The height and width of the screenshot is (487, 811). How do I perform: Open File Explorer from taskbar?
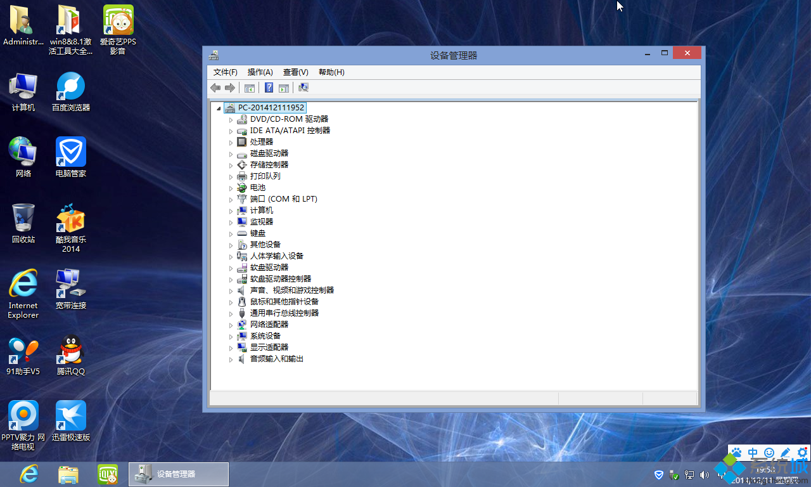coord(68,474)
